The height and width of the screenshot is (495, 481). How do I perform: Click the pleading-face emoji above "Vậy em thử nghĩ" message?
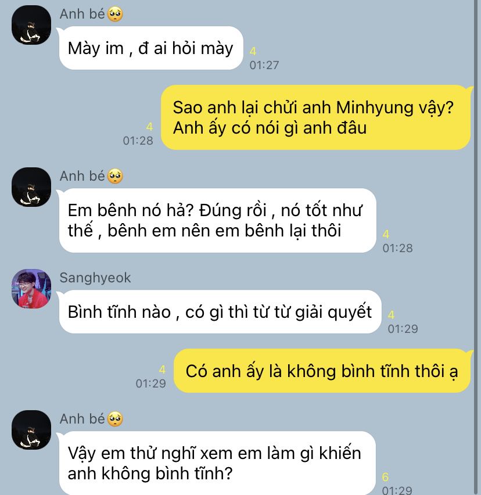[115, 419]
